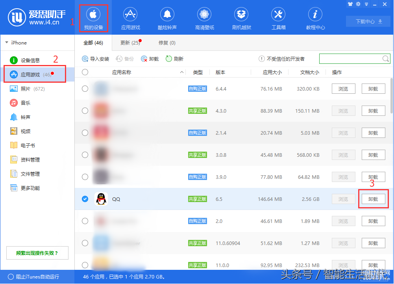Viewport: 394px width, 284px height.
Task: Sort by 版本 column header
Action: (220, 72)
